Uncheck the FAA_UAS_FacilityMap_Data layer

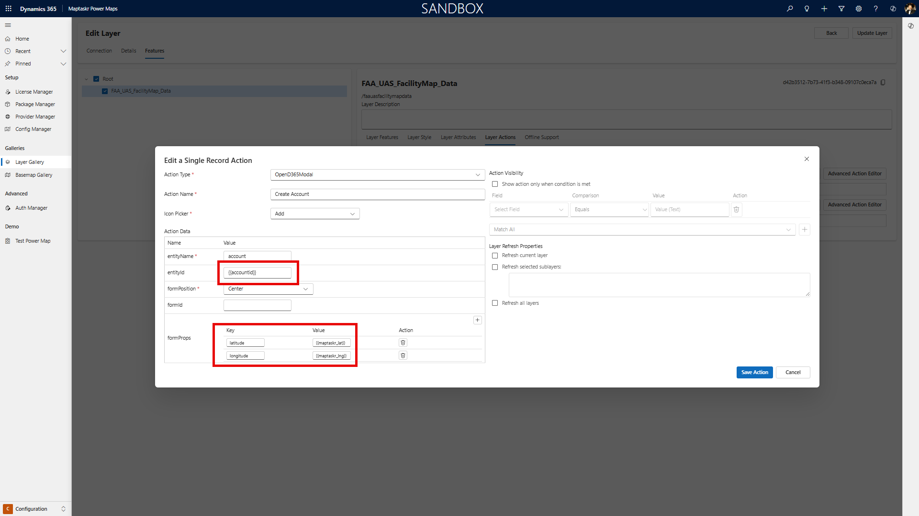point(105,91)
